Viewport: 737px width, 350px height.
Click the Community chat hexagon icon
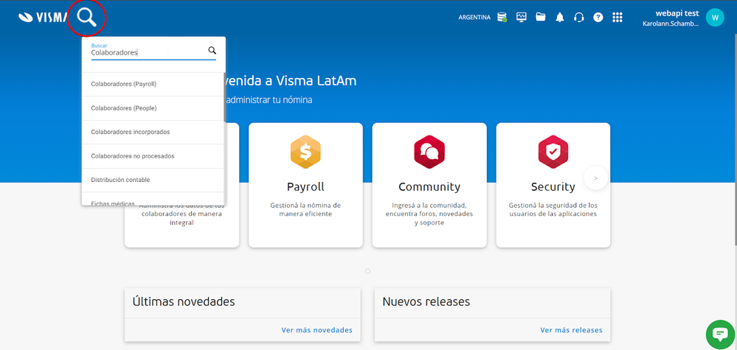point(429,152)
